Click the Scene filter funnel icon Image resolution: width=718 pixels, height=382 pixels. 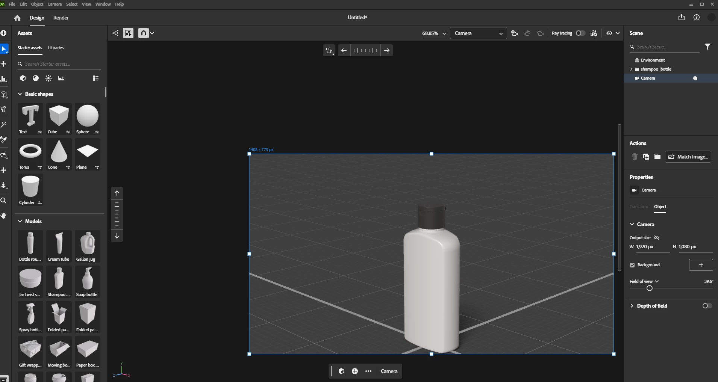(707, 47)
